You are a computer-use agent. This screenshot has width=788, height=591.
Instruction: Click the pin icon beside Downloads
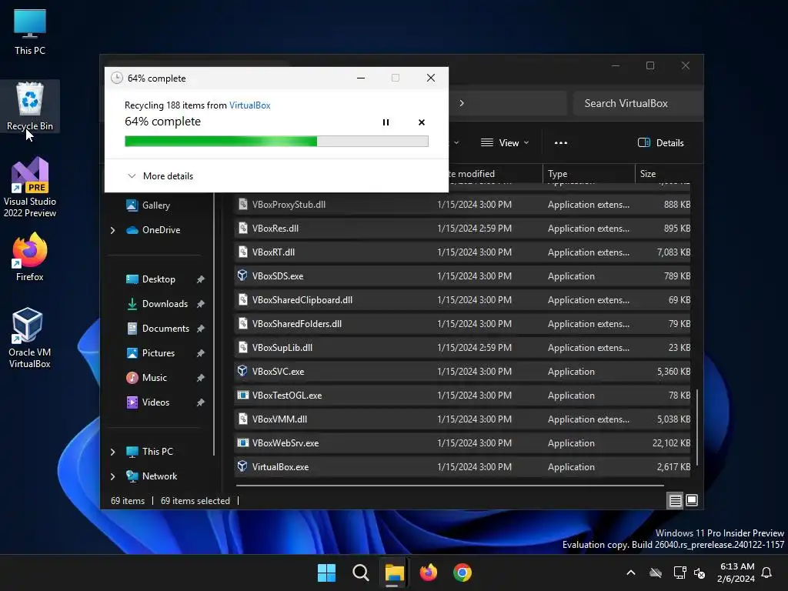coord(201,303)
